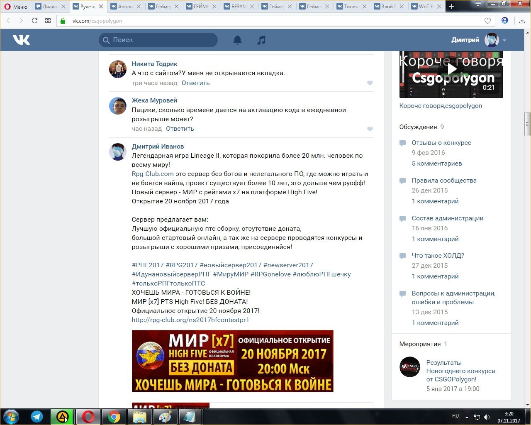
Task: Open the Дмитрий profile dropdown menu
Action: coord(504,40)
